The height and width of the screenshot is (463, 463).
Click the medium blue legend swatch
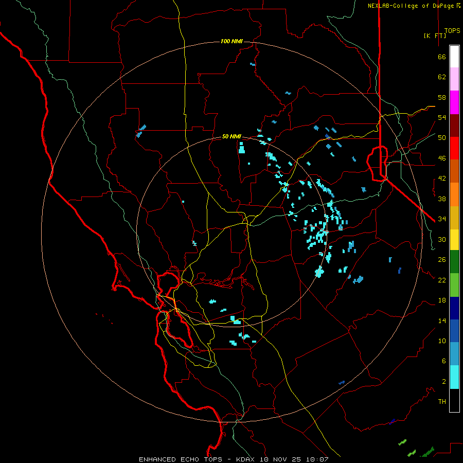tap(454, 331)
